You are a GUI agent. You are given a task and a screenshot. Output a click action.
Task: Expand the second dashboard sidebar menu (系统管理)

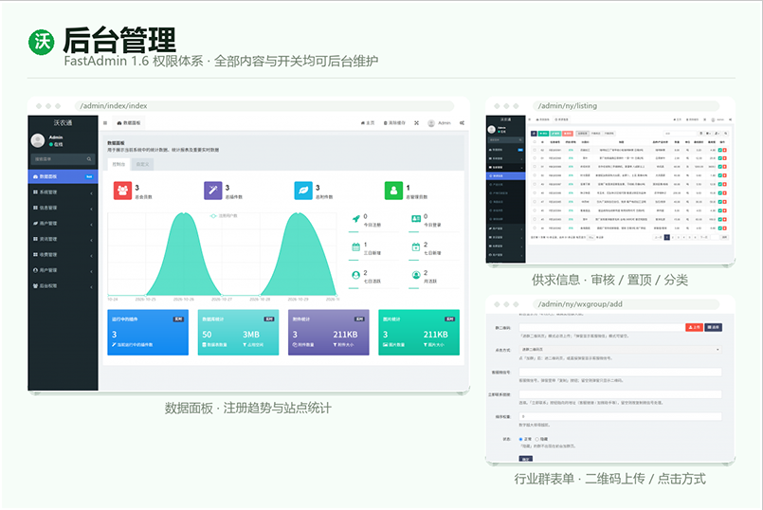pyautogui.click(x=63, y=192)
